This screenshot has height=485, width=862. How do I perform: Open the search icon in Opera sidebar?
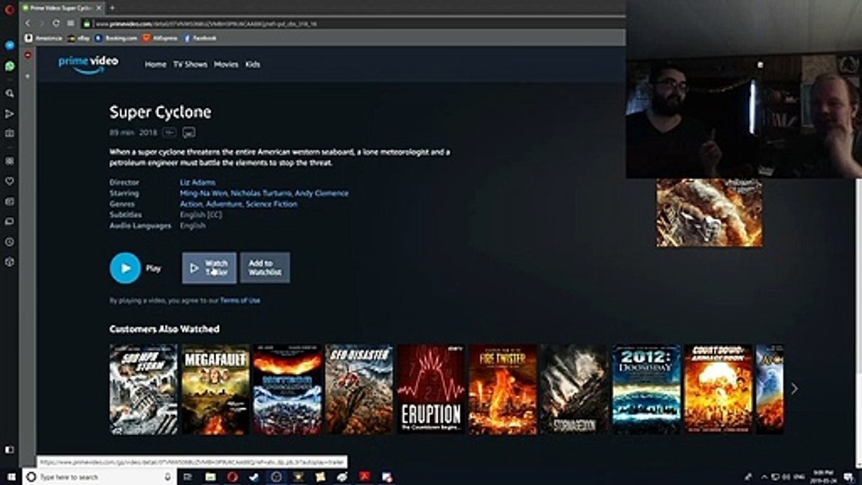pyautogui.click(x=9, y=94)
